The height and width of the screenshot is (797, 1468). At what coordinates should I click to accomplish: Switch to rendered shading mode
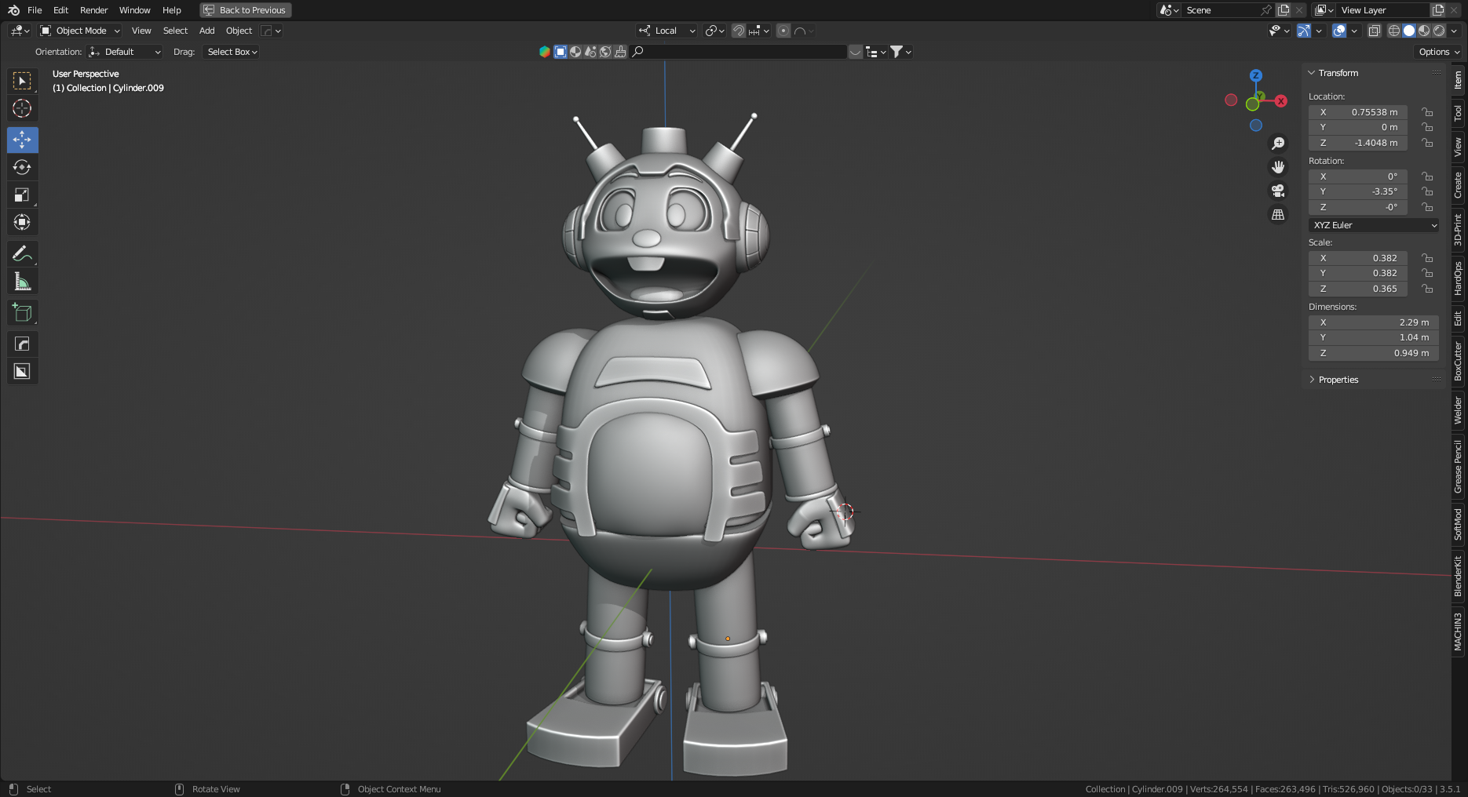[x=1439, y=31]
